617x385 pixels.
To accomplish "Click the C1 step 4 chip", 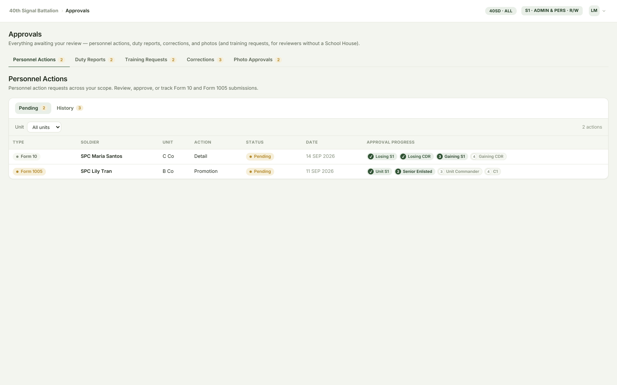I will 492,172.
